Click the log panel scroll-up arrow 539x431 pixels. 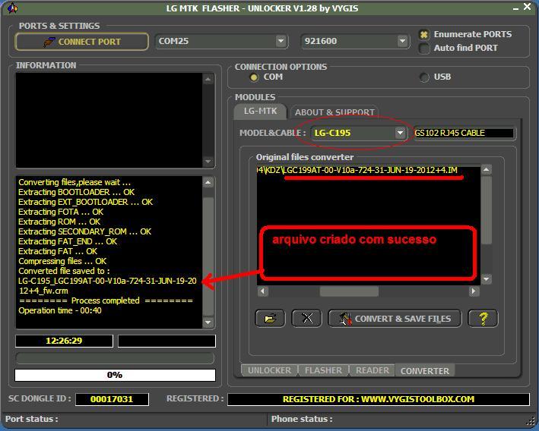(x=208, y=182)
